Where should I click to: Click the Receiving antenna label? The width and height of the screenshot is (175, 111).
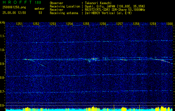click(x=64, y=13)
